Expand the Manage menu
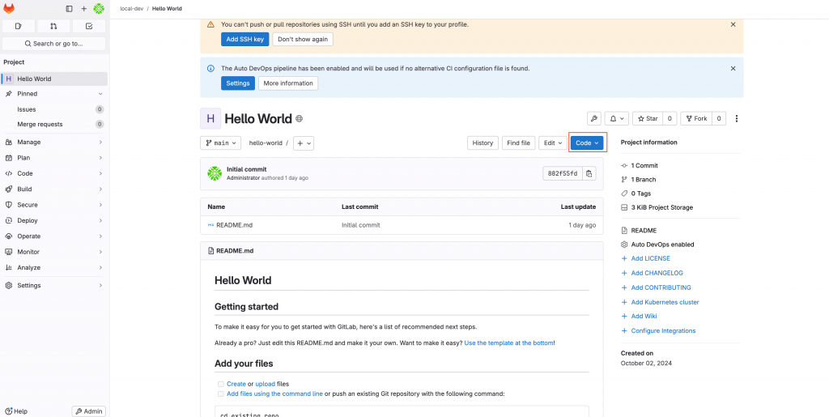The height and width of the screenshot is (417, 829). pyautogui.click(x=54, y=143)
